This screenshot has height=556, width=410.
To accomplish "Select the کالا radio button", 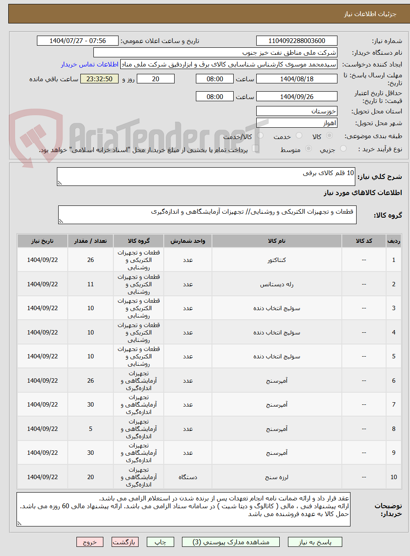I will (x=329, y=136).
